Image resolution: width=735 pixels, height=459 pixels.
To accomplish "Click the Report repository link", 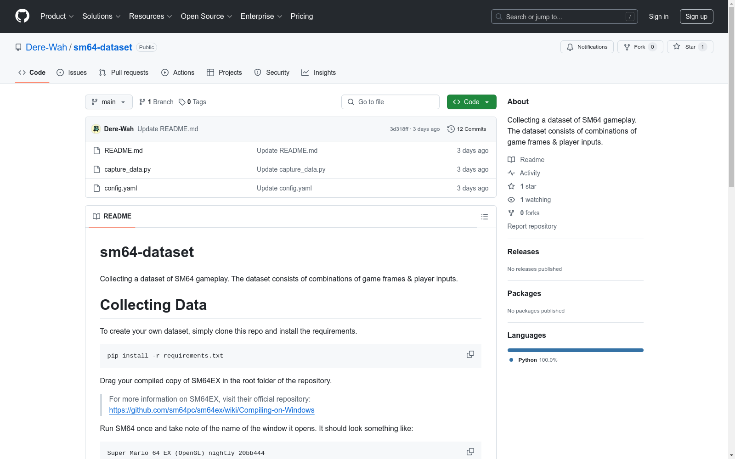I will (x=532, y=226).
